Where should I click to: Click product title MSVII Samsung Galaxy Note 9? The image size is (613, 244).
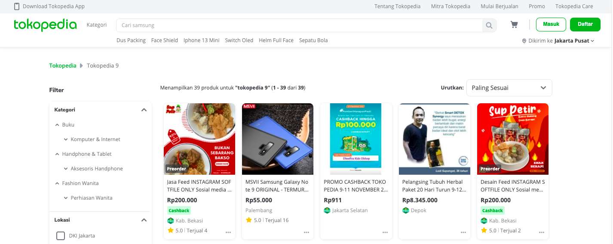point(277,185)
